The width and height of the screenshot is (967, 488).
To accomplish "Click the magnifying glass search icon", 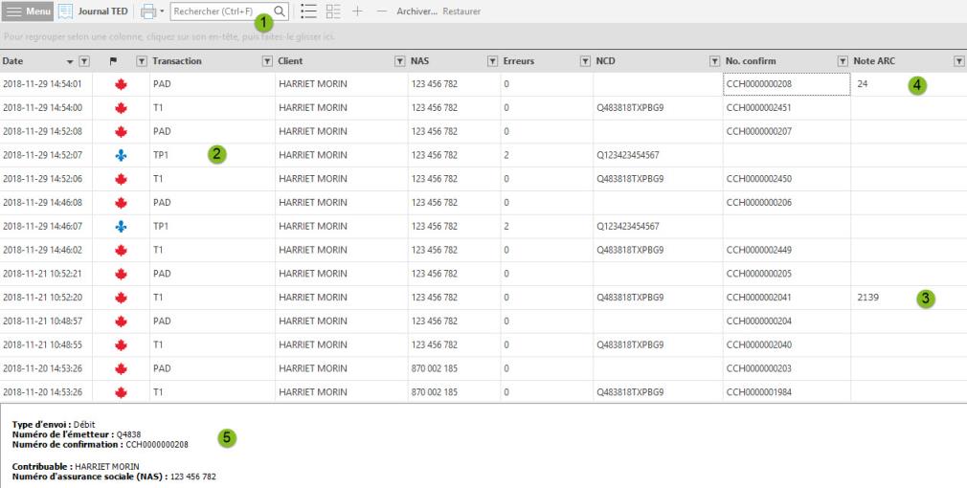I will (280, 11).
